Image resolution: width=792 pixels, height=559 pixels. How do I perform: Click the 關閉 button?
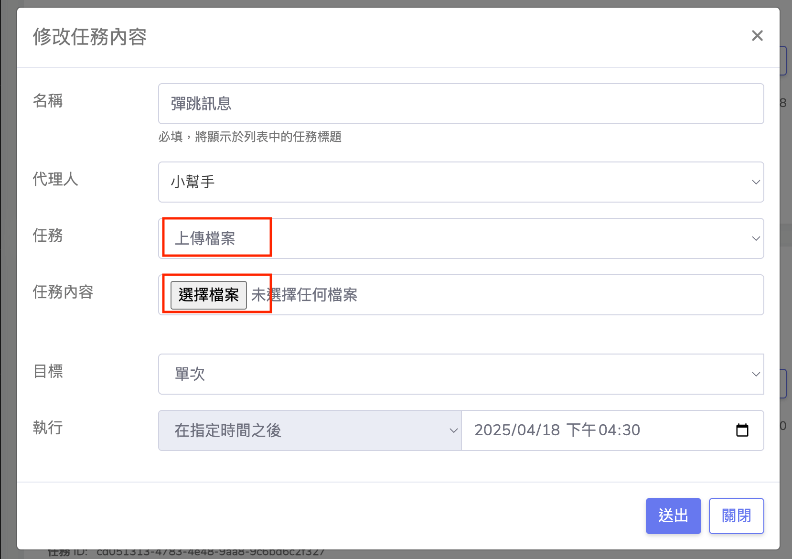click(736, 516)
